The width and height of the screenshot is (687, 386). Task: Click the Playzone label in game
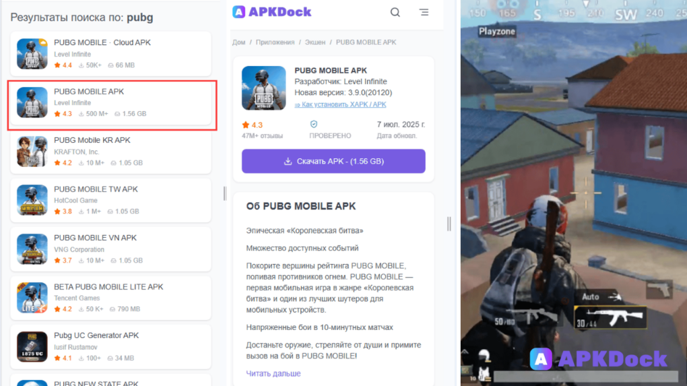pyautogui.click(x=497, y=31)
